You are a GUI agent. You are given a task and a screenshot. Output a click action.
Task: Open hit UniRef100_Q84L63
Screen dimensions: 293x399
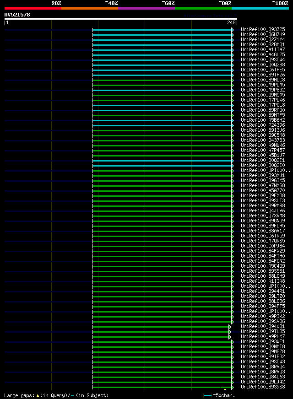pyautogui.click(x=263, y=377)
